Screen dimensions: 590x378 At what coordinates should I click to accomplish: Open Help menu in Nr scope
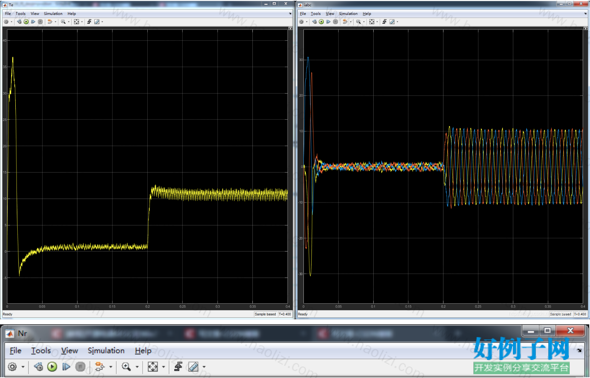click(x=143, y=350)
